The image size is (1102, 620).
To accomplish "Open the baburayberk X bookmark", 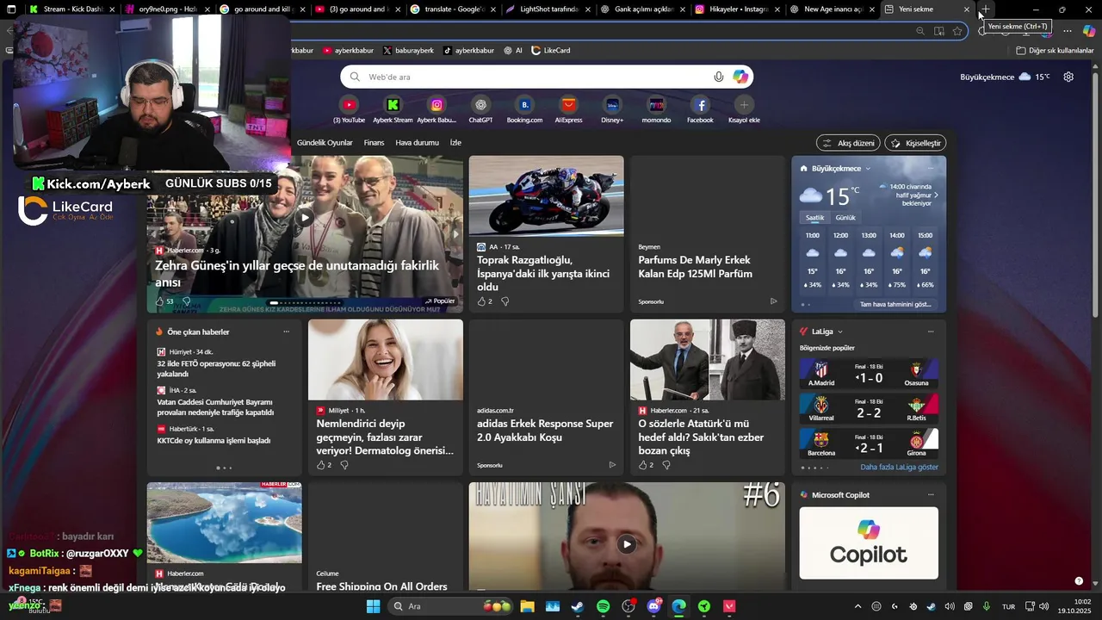I will (x=408, y=51).
